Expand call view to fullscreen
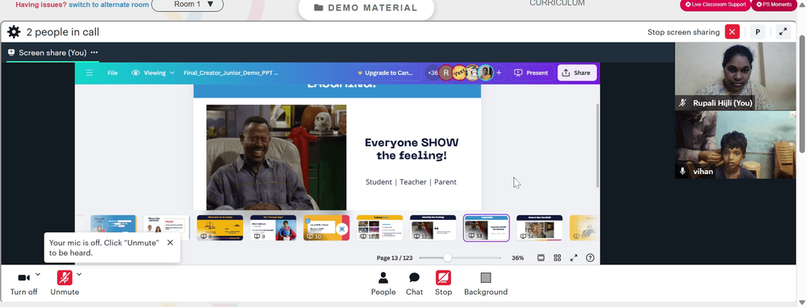This screenshot has height=307, width=807. [x=783, y=32]
